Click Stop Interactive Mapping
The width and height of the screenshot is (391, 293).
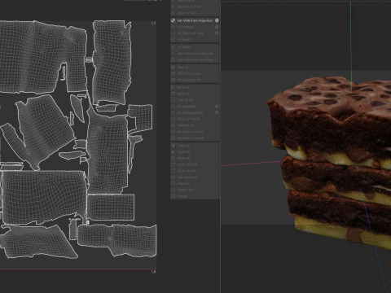pos(195,59)
